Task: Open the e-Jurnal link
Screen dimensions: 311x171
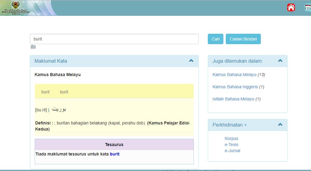Action: click(x=232, y=151)
